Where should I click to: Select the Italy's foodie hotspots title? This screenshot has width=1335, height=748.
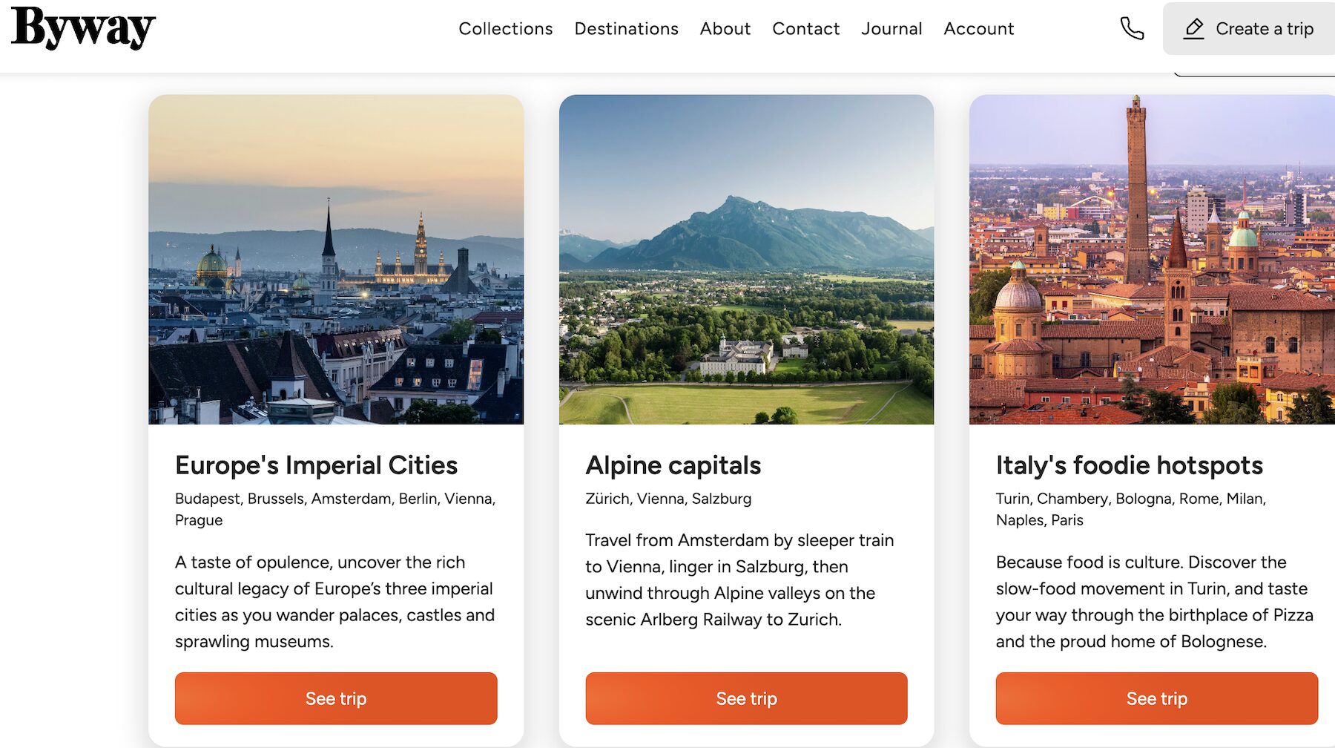1129,465
